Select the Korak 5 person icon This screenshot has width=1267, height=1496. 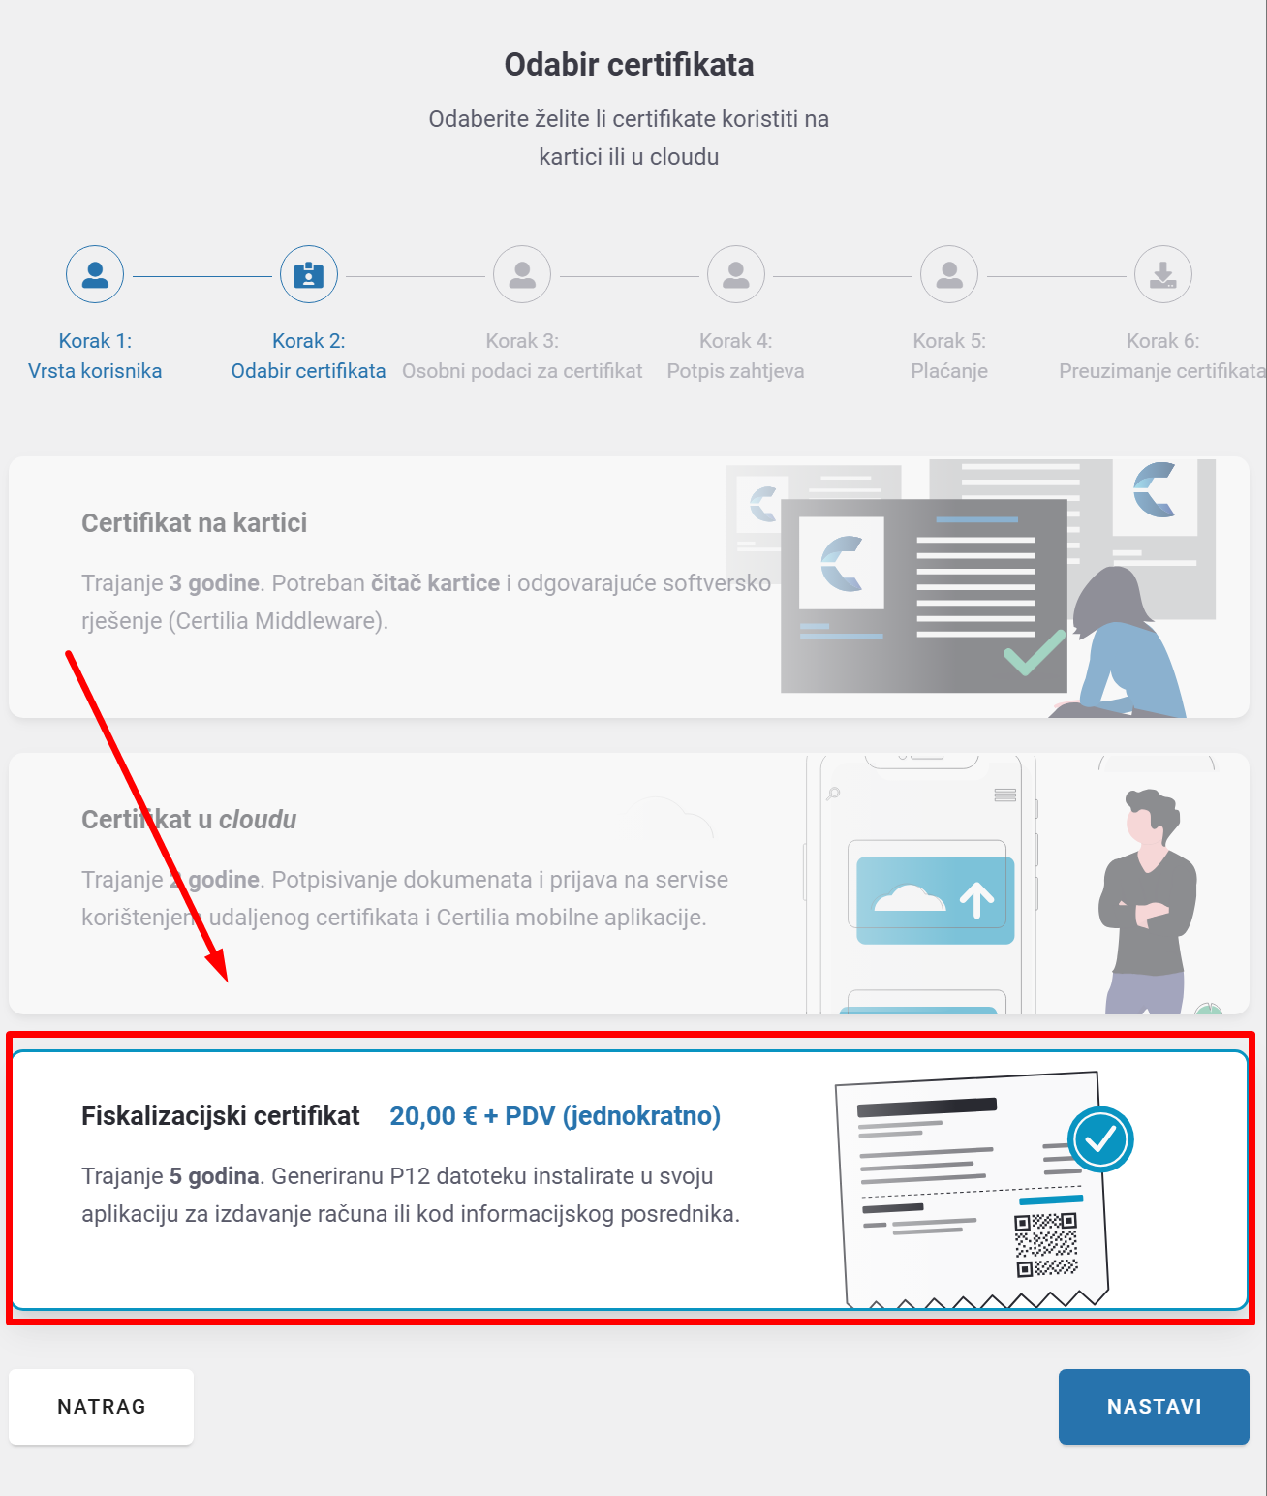pyautogui.click(x=949, y=274)
